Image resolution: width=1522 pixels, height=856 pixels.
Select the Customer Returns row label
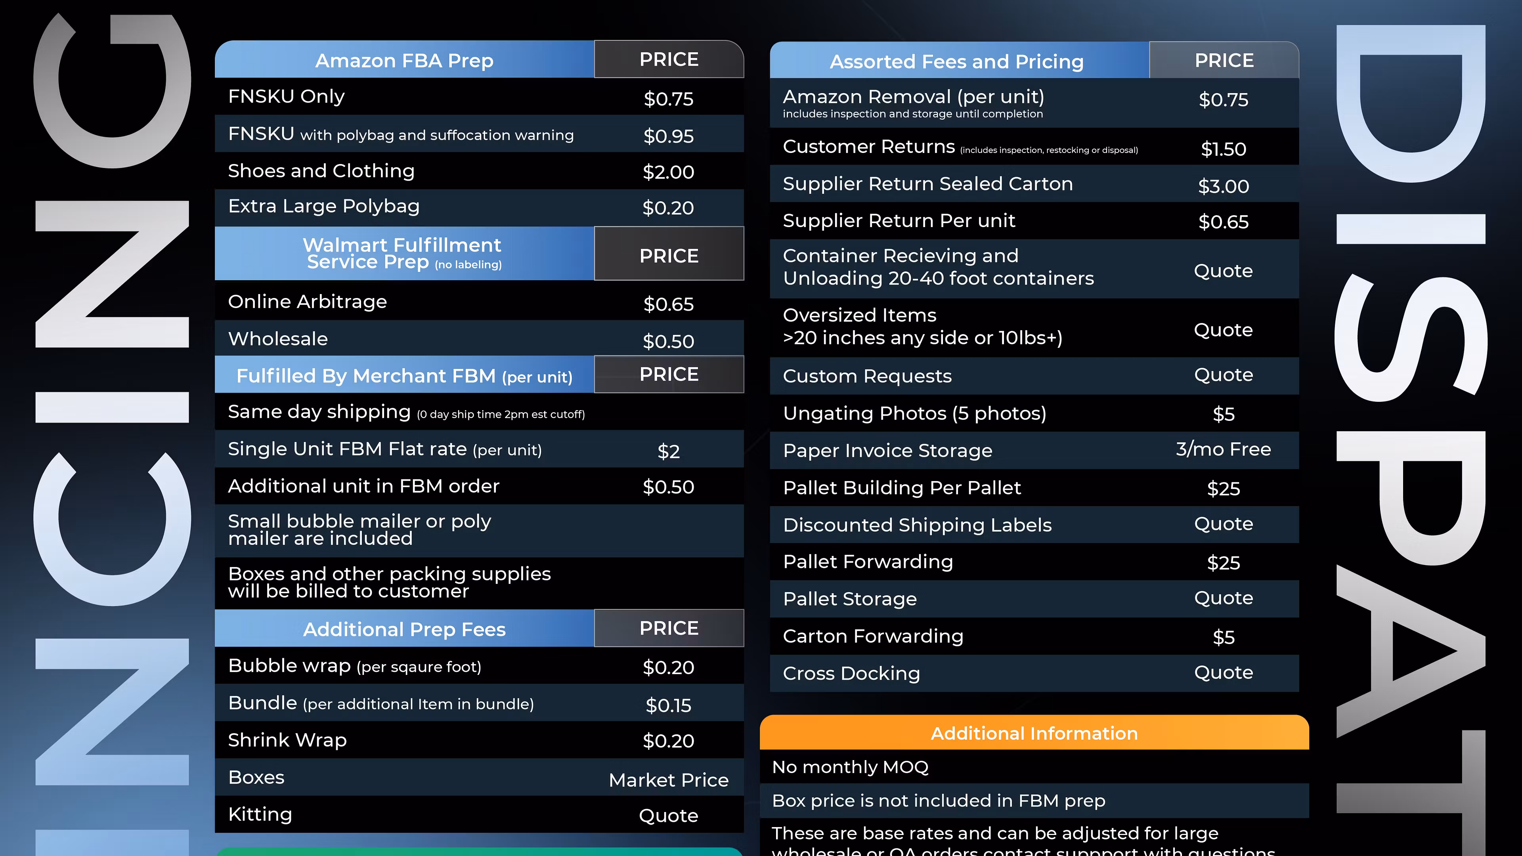pyautogui.click(x=868, y=147)
